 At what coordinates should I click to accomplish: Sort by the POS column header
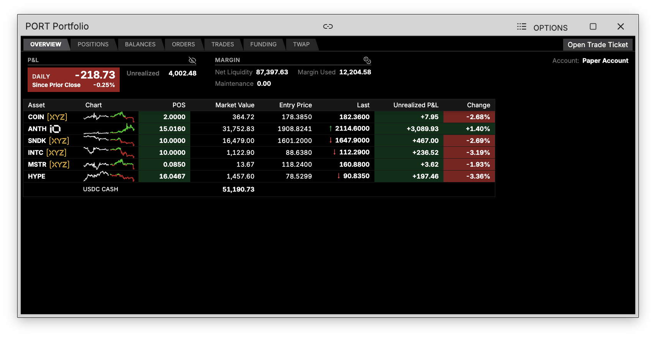pos(179,105)
